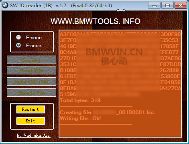This screenshot has height=144, width=189.
Task: Click the 'Total bytes: 319' line
Action: click(x=80, y=100)
